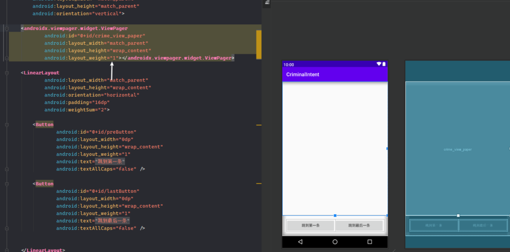The image size is (510, 252).
Task: Click the CriminalIntent app bar title
Action: tap(303, 75)
